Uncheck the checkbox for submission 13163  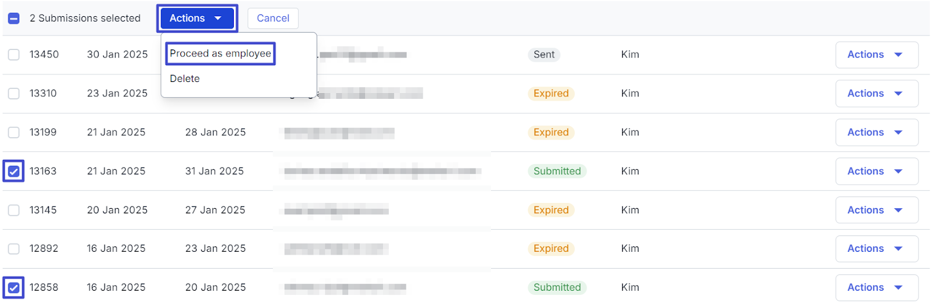pyautogui.click(x=14, y=172)
